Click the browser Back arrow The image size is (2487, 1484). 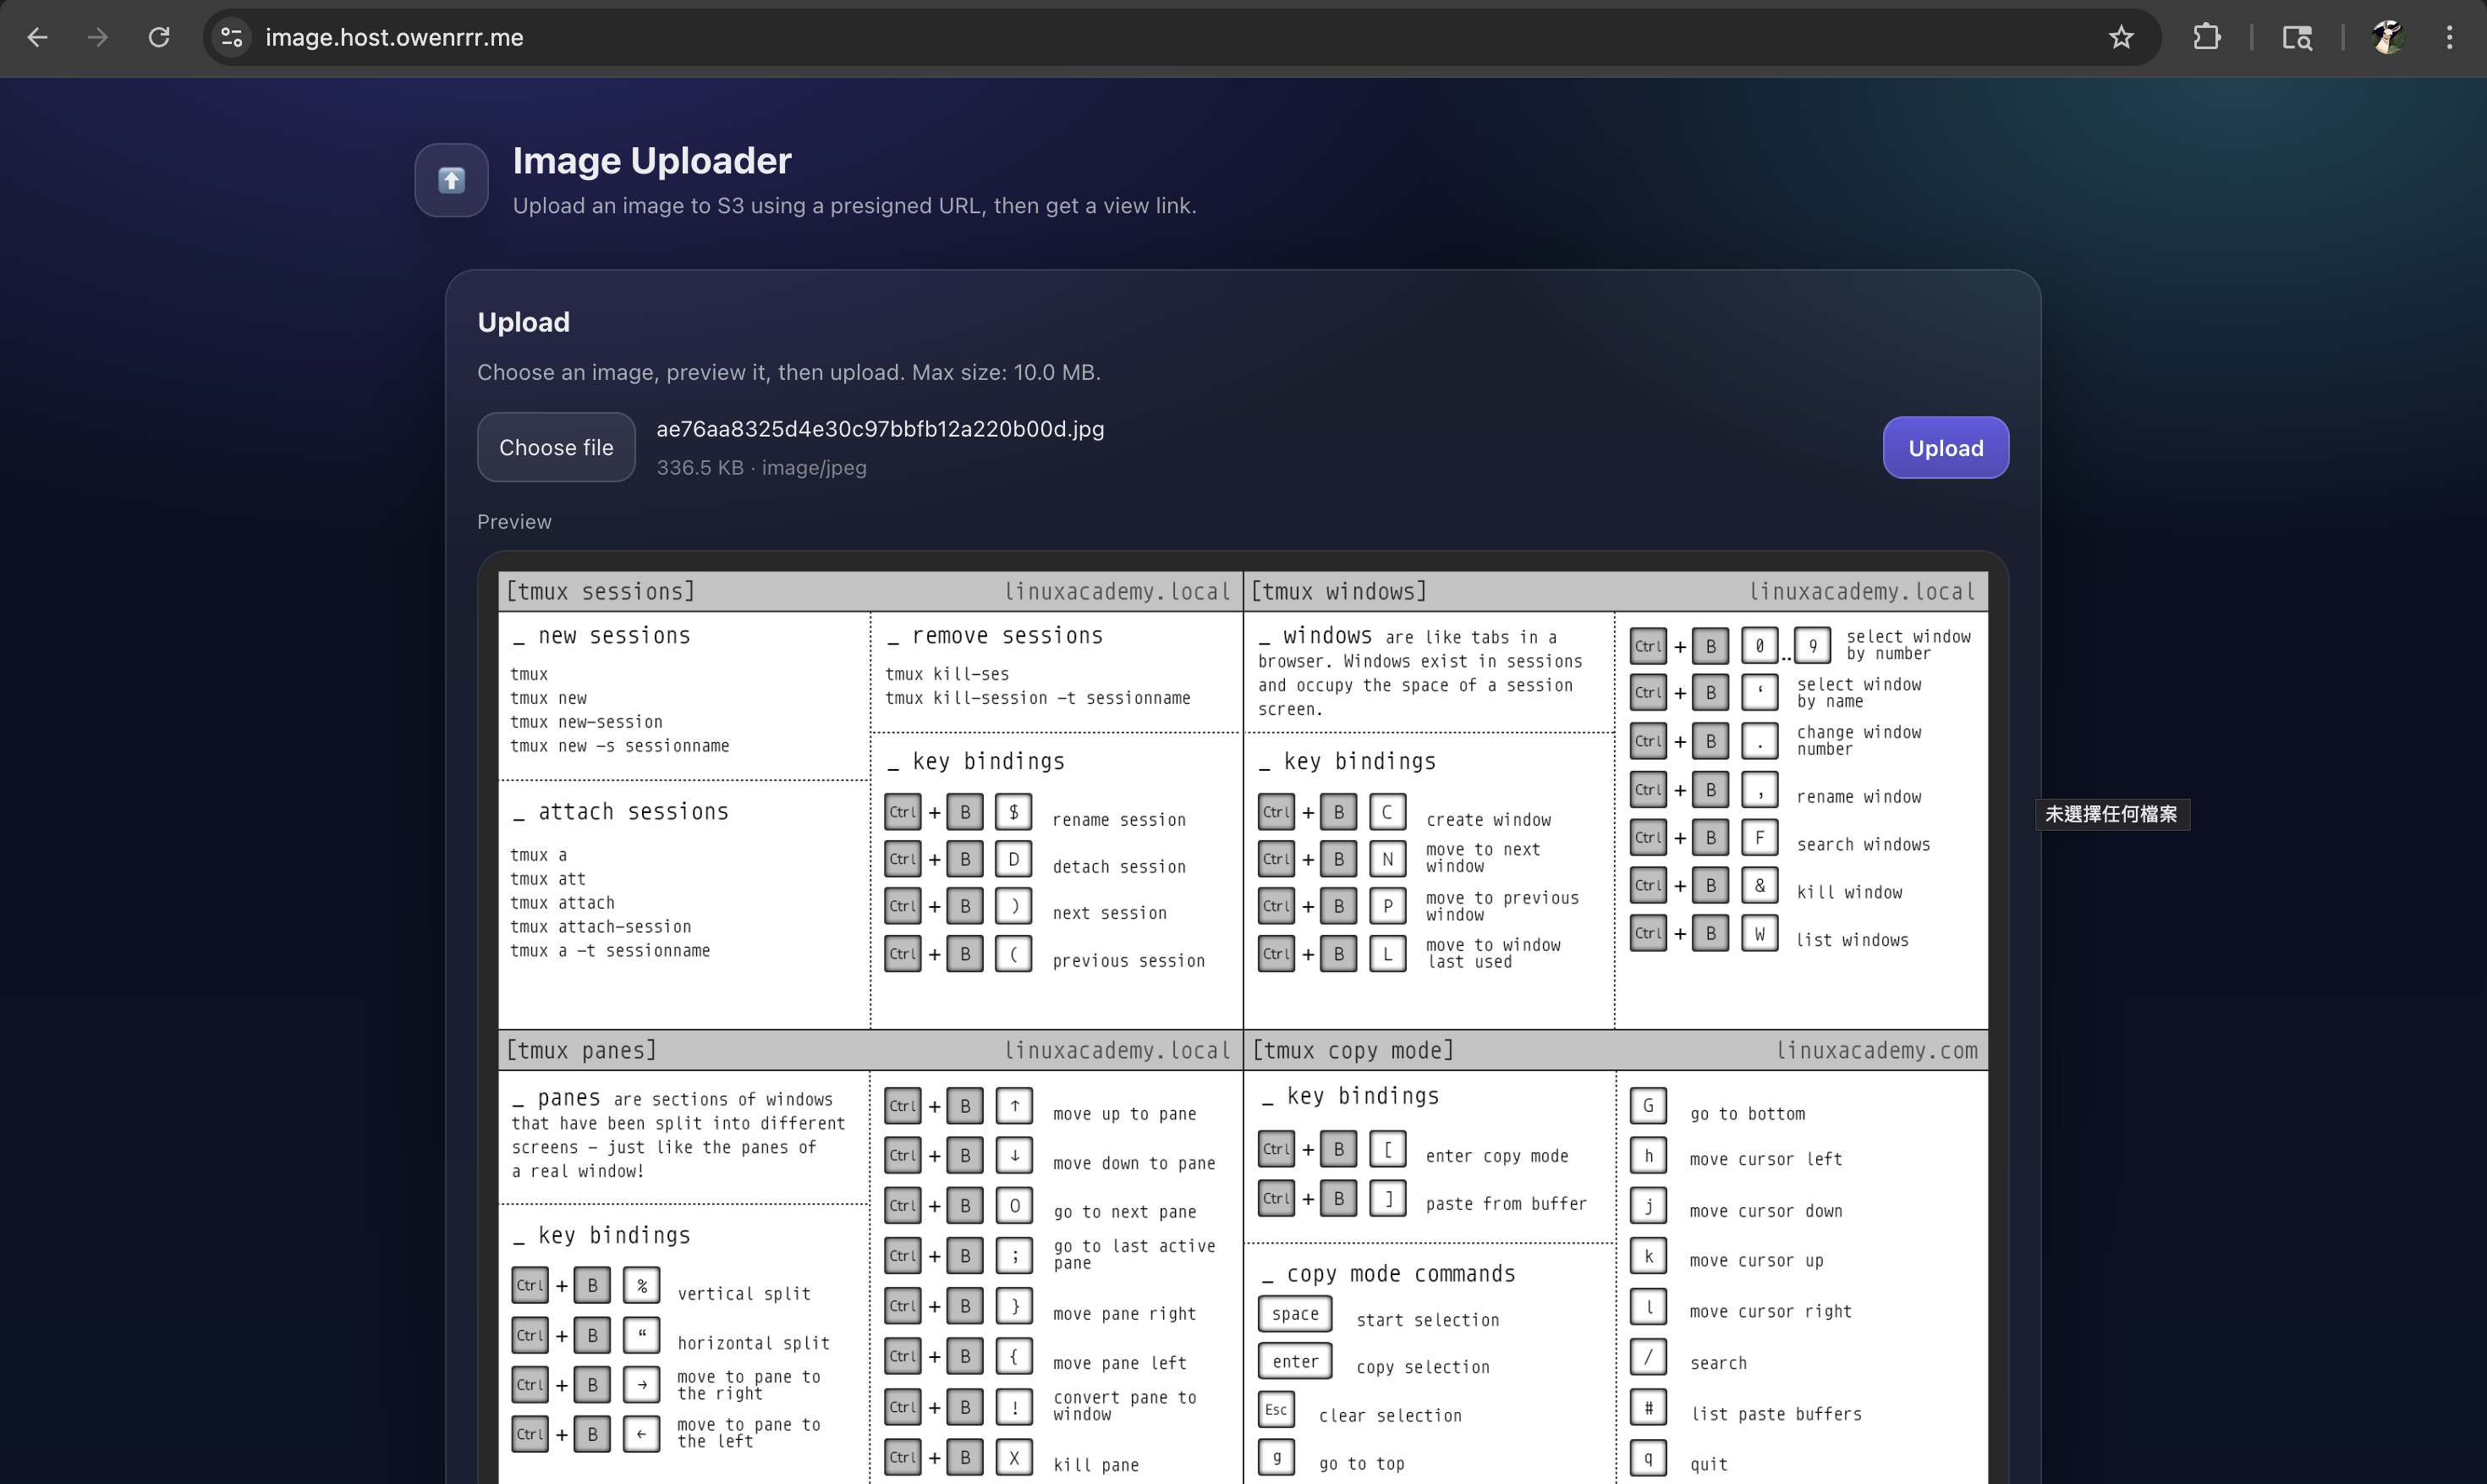38,38
